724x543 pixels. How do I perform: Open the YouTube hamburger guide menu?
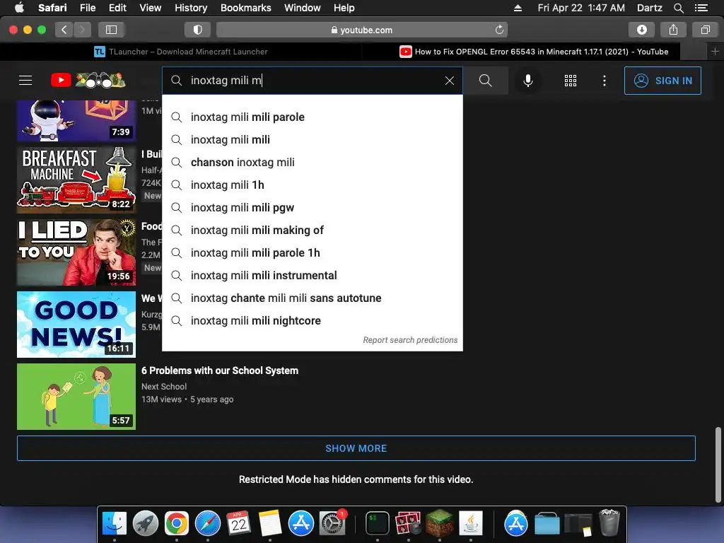(x=25, y=81)
